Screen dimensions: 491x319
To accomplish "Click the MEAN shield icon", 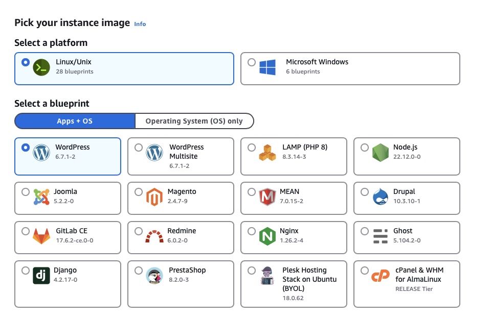I will tap(267, 197).
